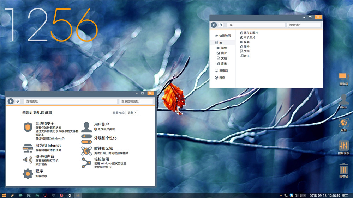Screen dimensions: 353x198
Task: Open 外观和个性化 toggle-shaped icon
Action: coord(87,138)
